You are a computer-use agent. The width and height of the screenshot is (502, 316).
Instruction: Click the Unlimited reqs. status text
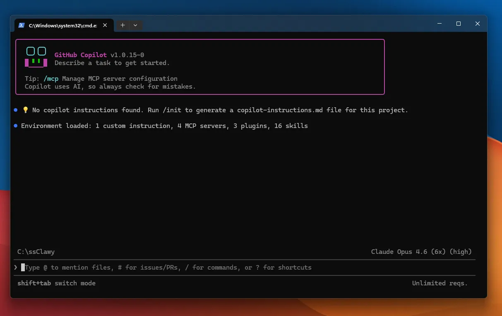click(x=440, y=283)
